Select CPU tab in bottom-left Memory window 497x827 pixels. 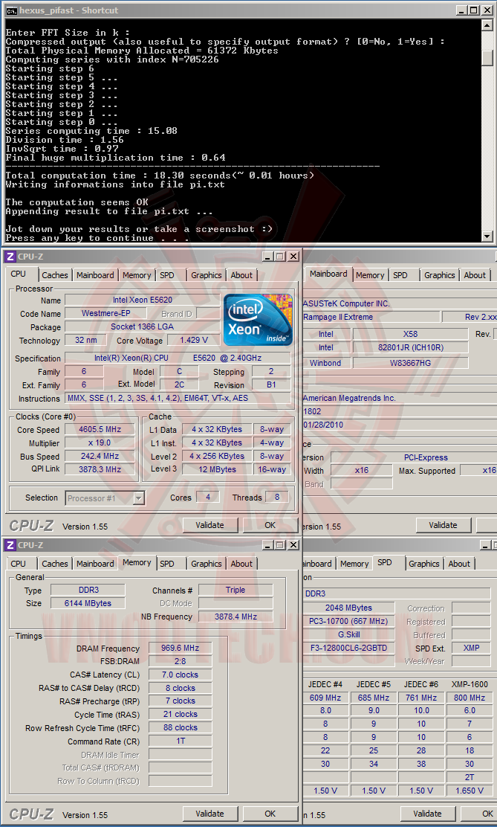pyautogui.click(x=18, y=563)
